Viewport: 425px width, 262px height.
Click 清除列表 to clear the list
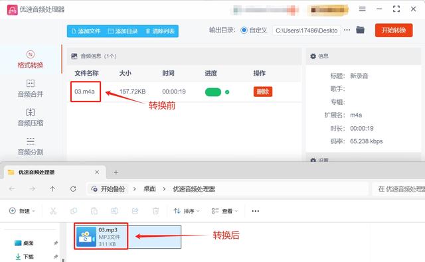point(160,31)
